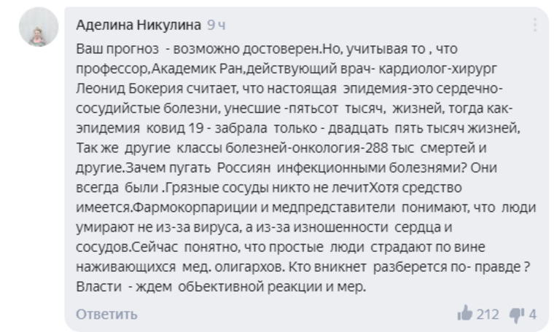Click the "9 ч" comment timestamp
This screenshot has width=554, height=332.
[x=216, y=25]
